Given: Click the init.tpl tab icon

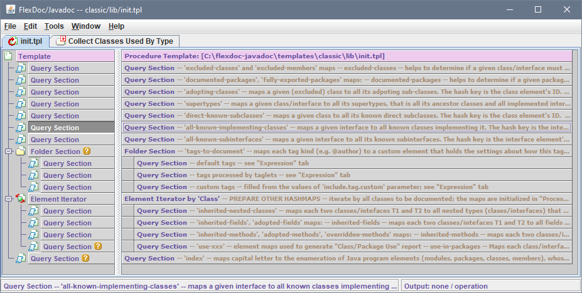Looking at the screenshot, I should [12, 41].
